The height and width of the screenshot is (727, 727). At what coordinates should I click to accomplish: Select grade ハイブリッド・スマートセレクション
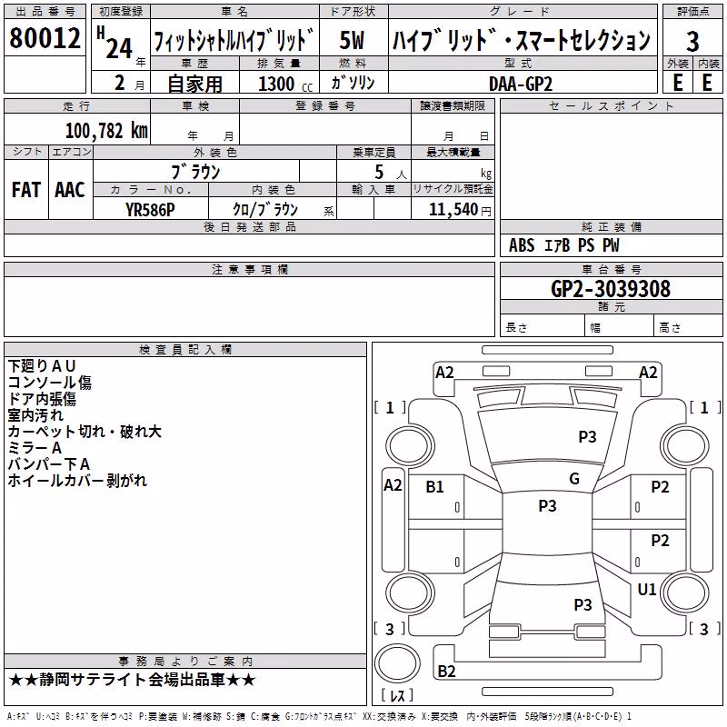point(522,40)
